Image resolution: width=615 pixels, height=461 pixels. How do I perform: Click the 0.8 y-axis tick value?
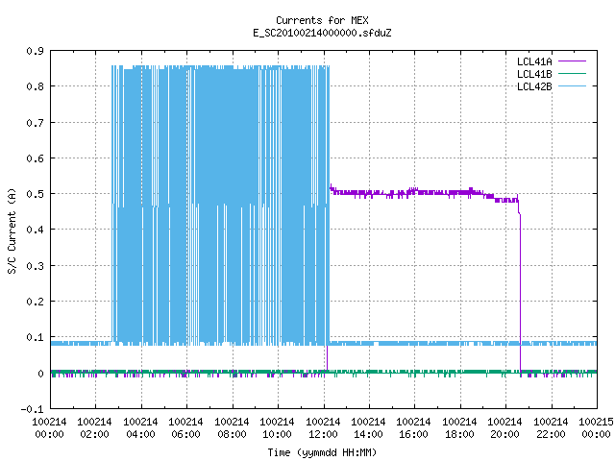(x=35, y=86)
